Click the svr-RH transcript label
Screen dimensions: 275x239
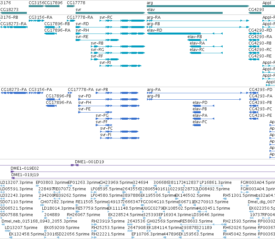point(82,30)
